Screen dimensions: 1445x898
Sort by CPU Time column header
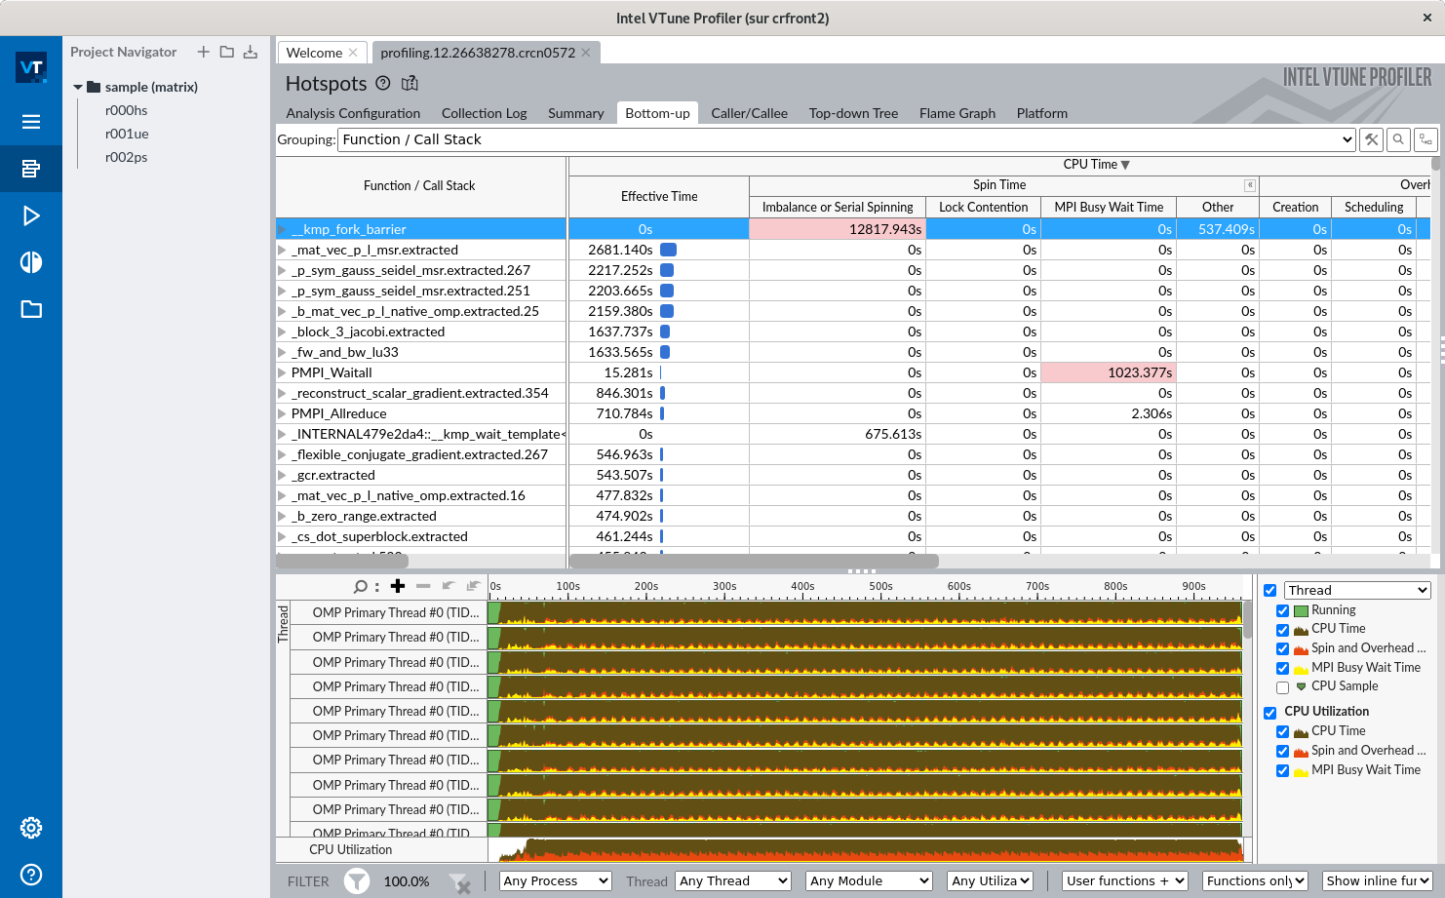1096,165
